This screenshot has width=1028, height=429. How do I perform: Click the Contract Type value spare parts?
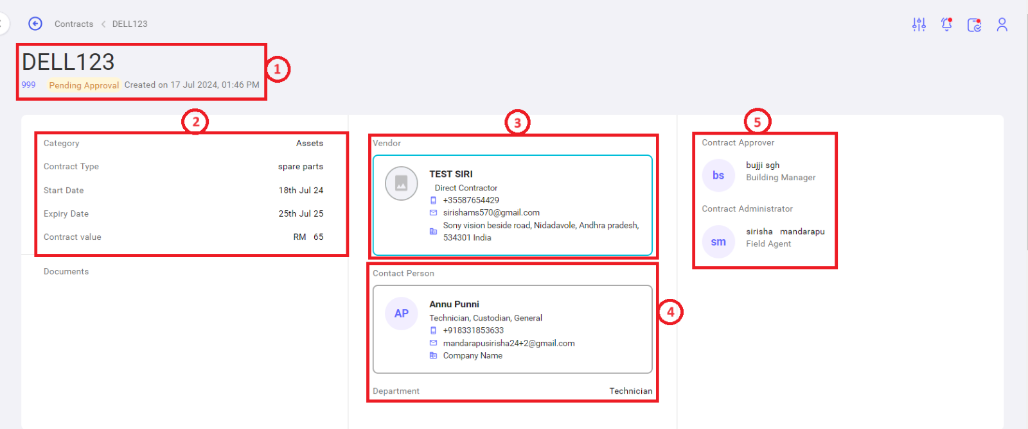point(301,166)
